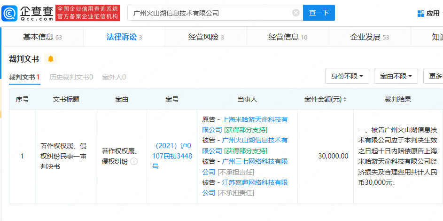Click the 查一下 search button
Image resolution: width=443 pixels, height=221 pixels.
coord(319,13)
